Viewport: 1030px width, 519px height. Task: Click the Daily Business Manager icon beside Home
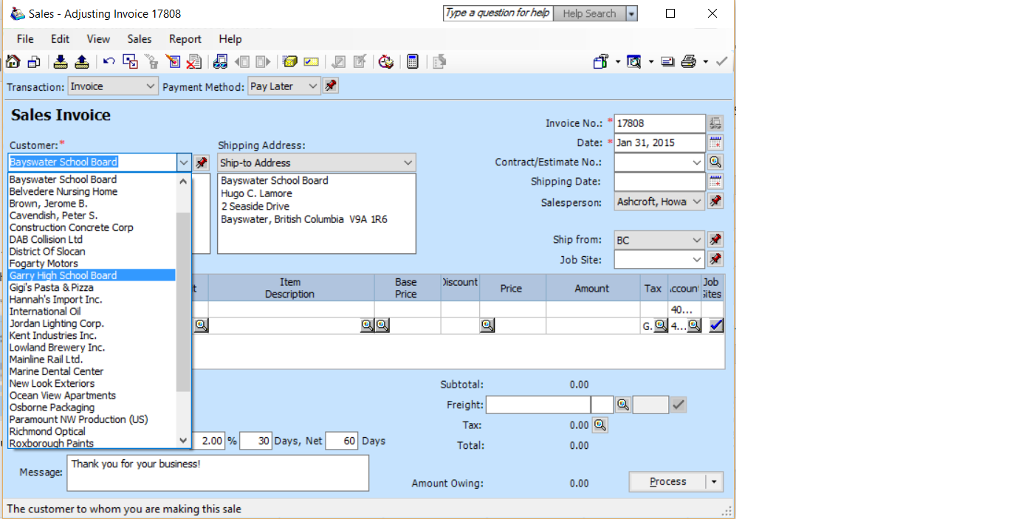click(x=33, y=62)
